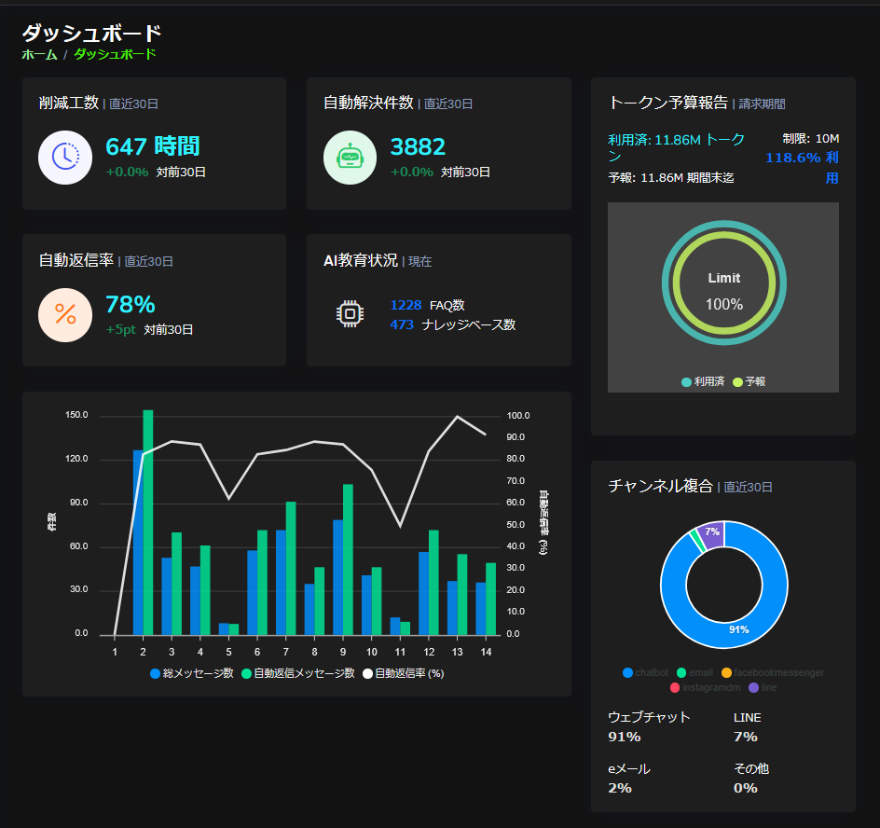Toggle 自動返信率 (%) line legend

[x=403, y=673]
